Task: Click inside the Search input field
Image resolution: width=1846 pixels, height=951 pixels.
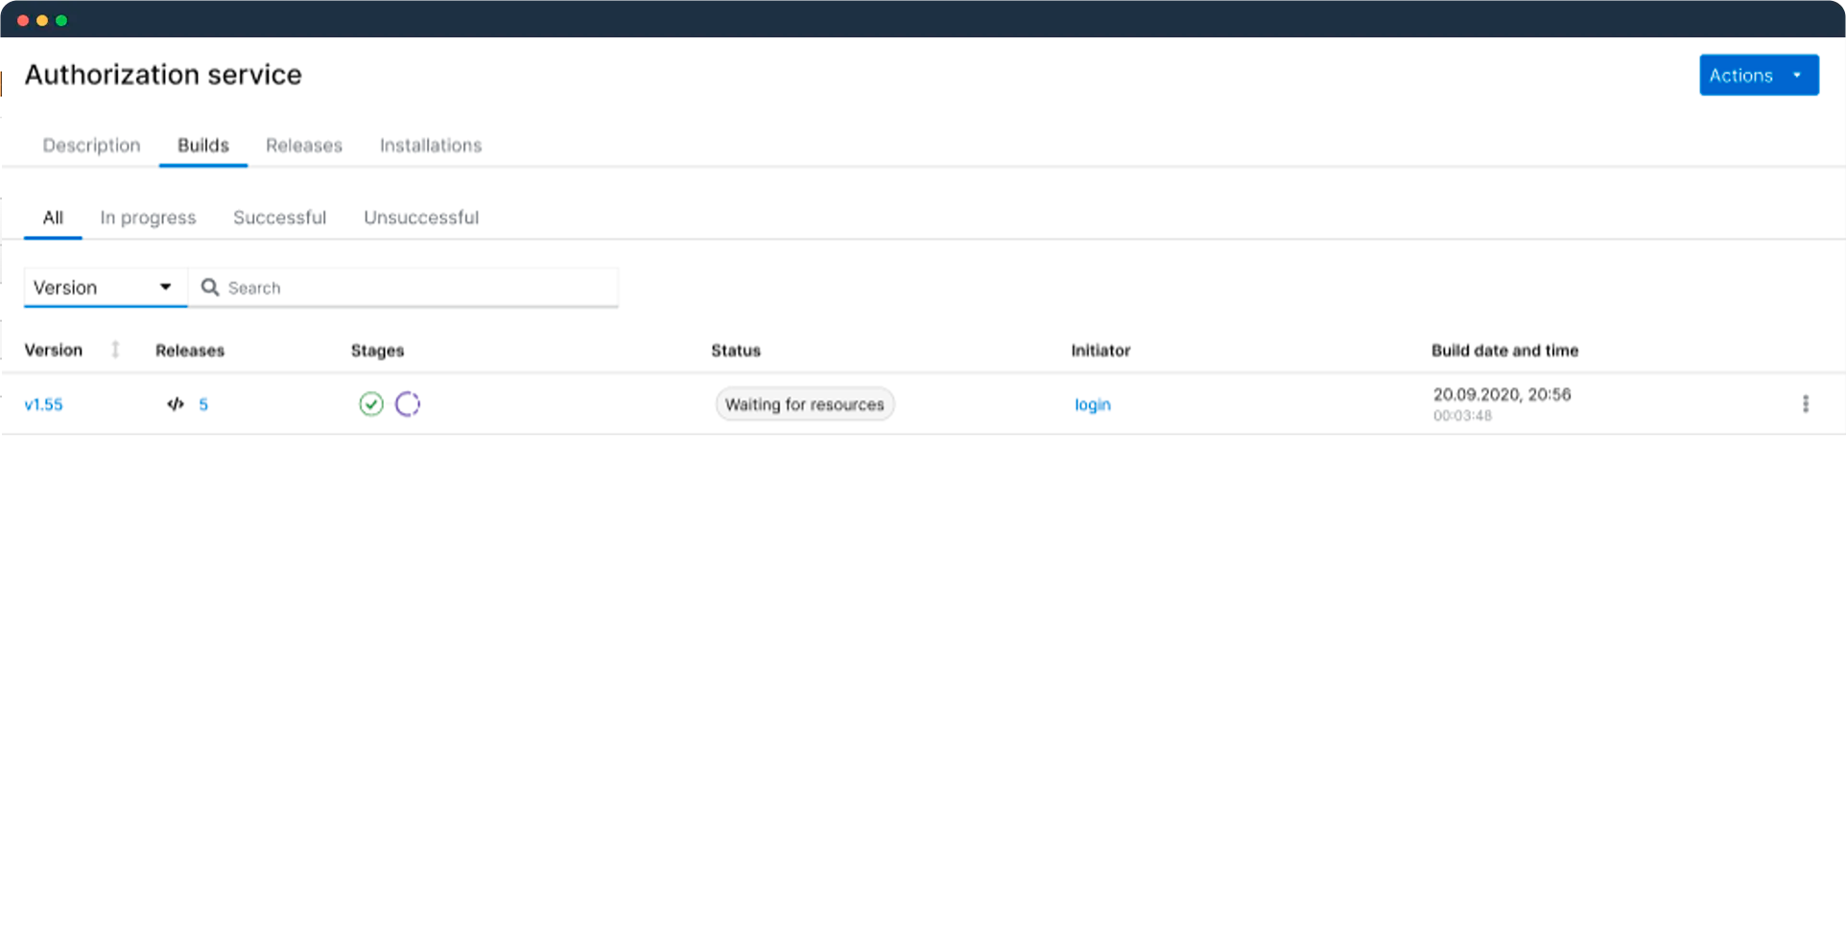Action: click(x=403, y=287)
